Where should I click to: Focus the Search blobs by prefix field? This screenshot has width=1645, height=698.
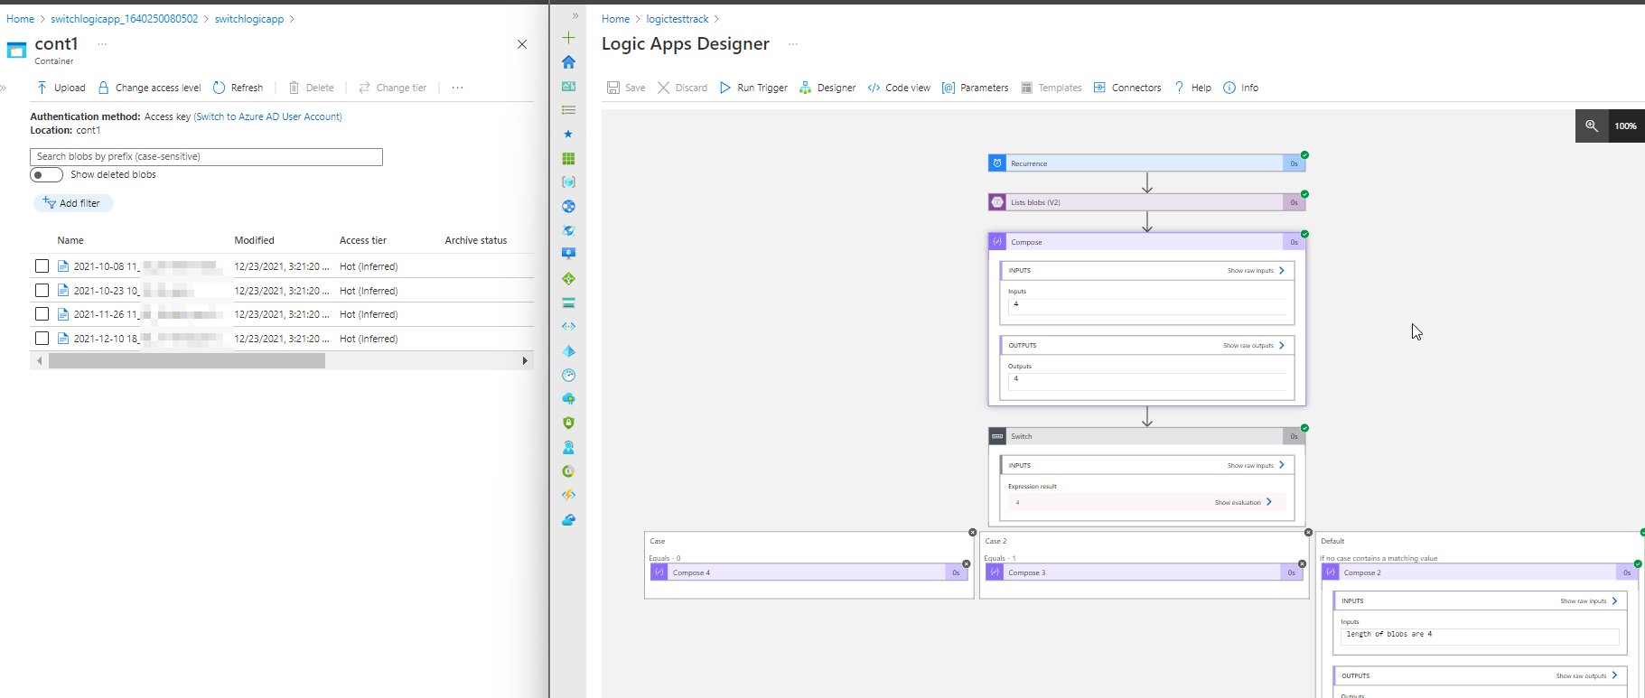click(x=206, y=157)
